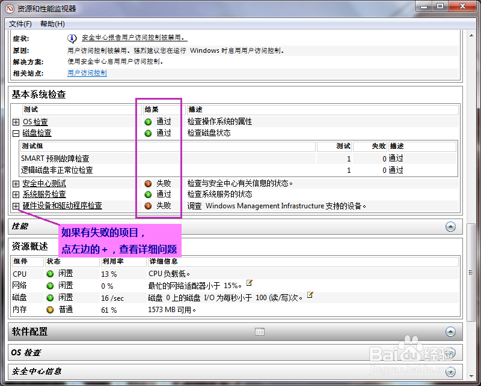Expand the 安全中心测试 plus control
481x386 pixels.
coord(16,184)
